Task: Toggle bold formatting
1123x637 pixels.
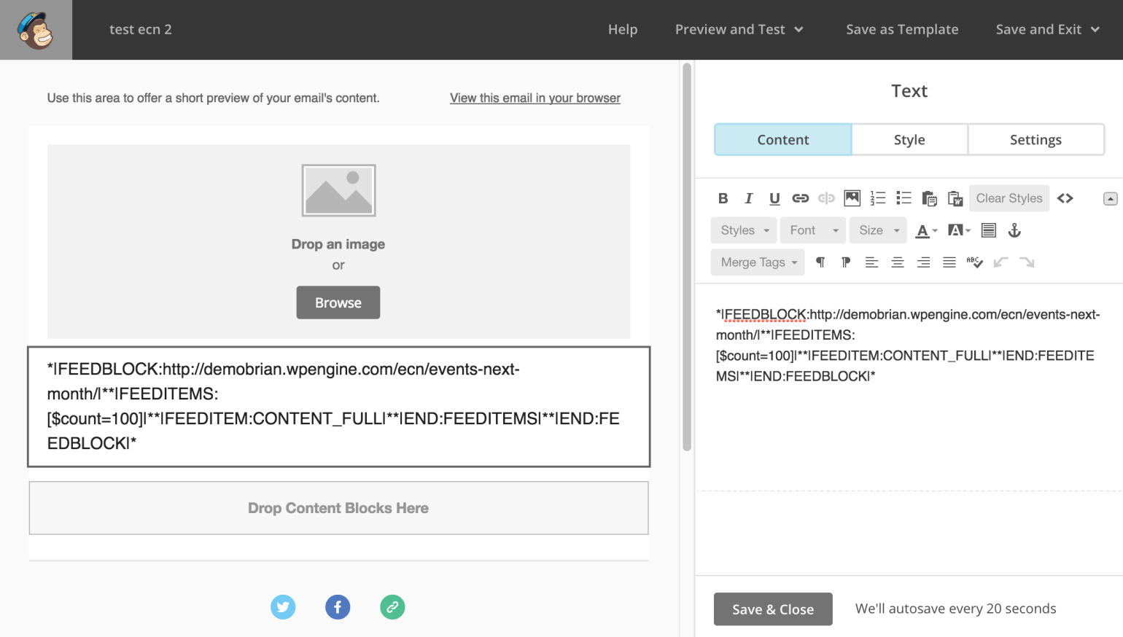Action: [723, 198]
